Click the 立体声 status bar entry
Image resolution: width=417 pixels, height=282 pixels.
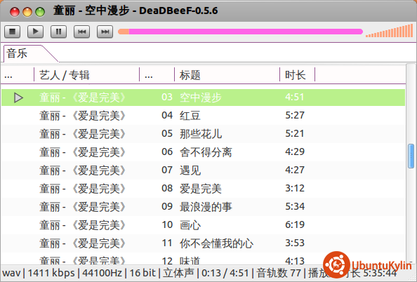click(x=178, y=273)
